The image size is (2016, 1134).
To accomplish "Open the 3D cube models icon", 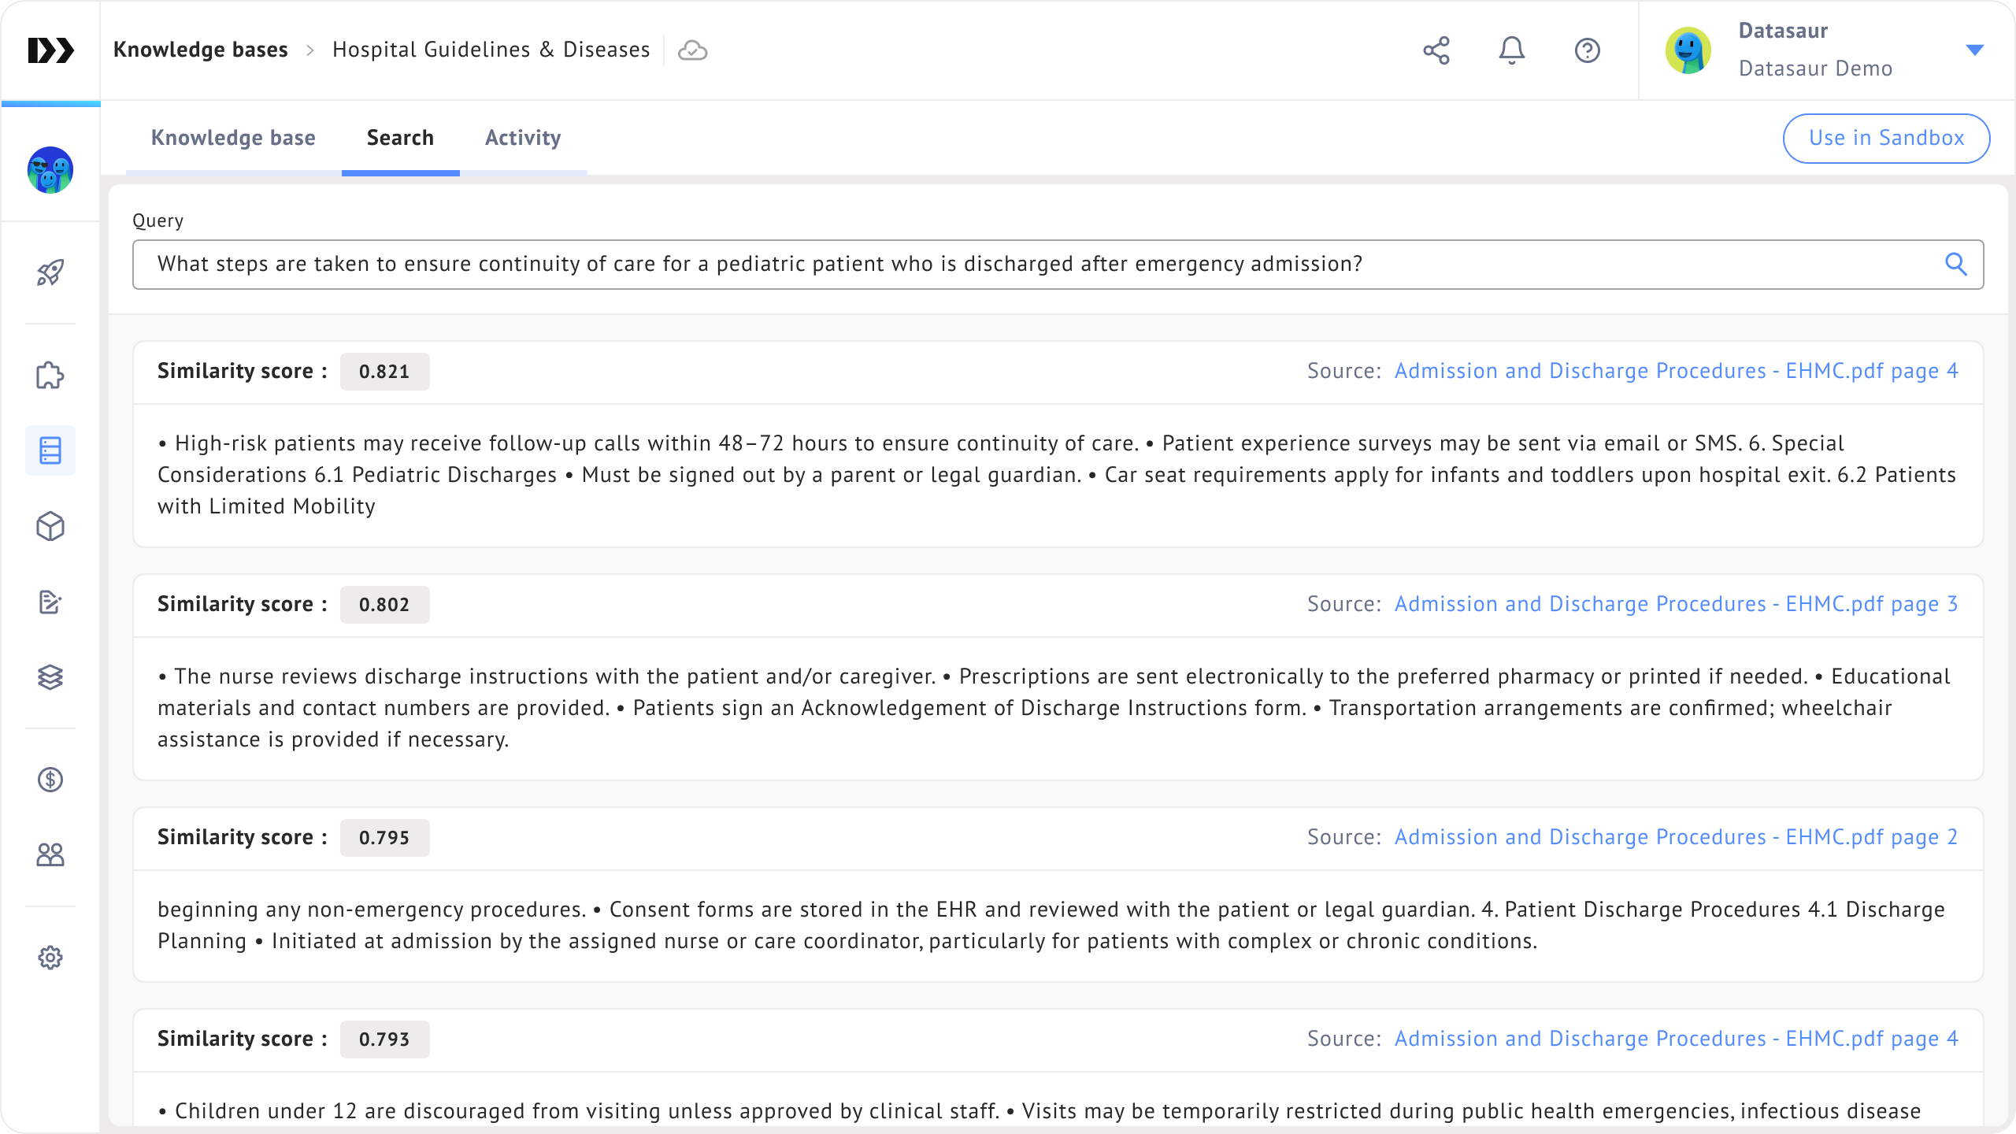I will tap(50, 527).
